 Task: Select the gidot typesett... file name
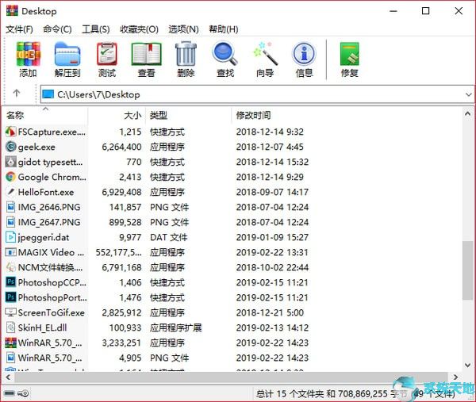50,163
